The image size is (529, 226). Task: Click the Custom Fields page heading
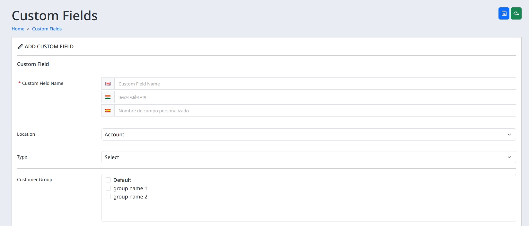click(x=55, y=16)
